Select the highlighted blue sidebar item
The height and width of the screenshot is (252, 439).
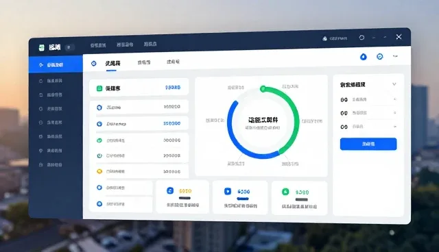(56, 64)
